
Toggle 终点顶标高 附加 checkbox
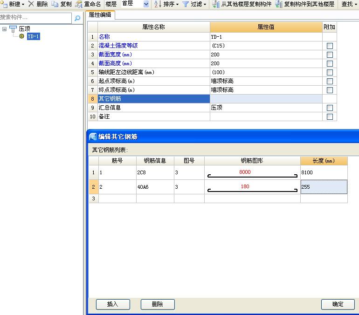click(330, 90)
